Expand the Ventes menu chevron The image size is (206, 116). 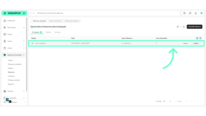(x=24, y=41)
